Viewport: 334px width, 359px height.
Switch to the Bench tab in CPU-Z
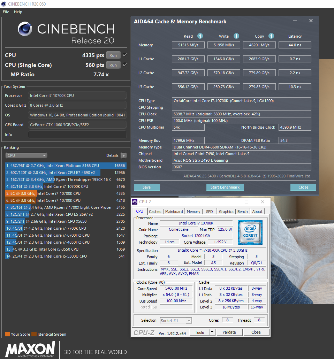pyautogui.click(x=243, y=212)
